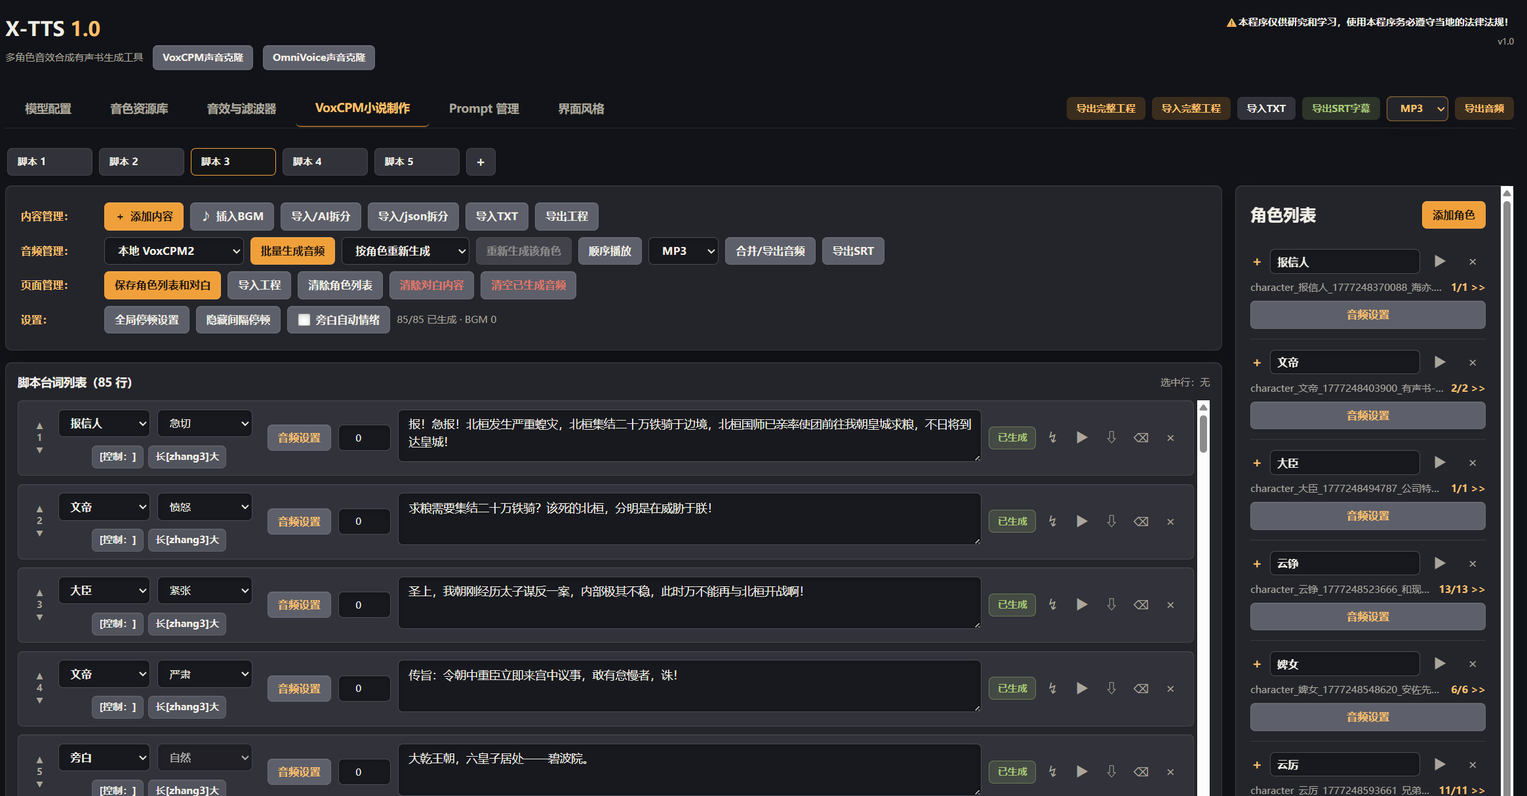Image resolution: width=1527 pixels, height=796 pixels.
Task: Play audio for the first dialogue line
Action: pos(1082,437)
